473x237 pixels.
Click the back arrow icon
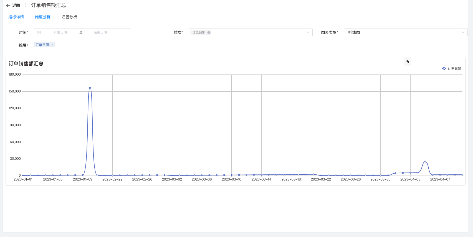[8, 5]
